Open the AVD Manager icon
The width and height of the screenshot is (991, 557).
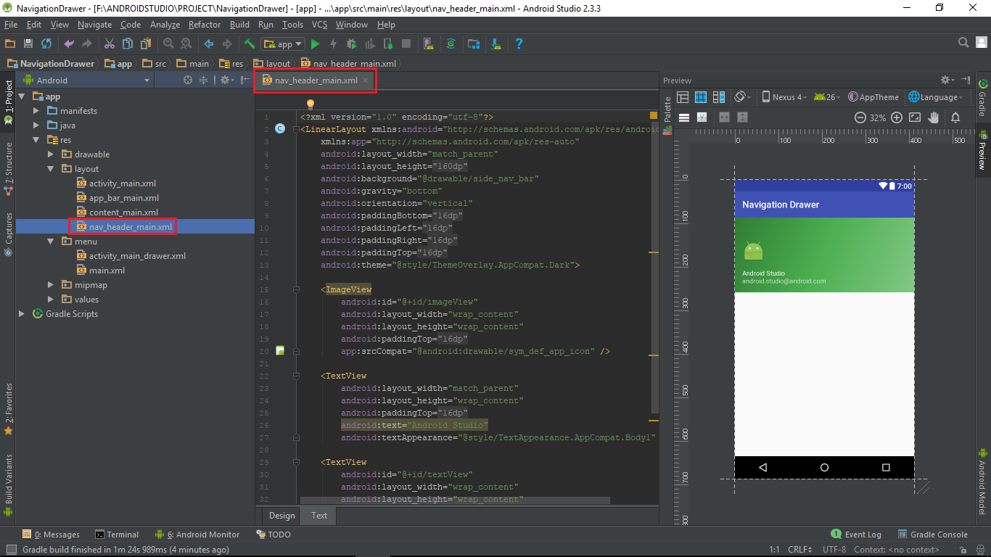[428, 44]
